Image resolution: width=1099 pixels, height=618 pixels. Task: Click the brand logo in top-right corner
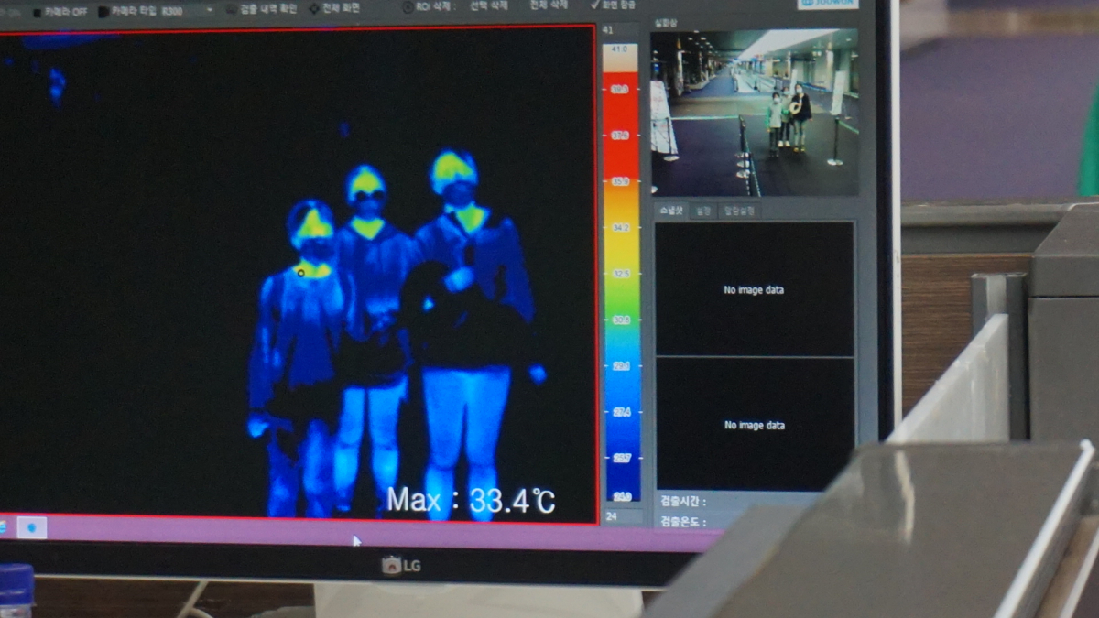pos(827,4)
